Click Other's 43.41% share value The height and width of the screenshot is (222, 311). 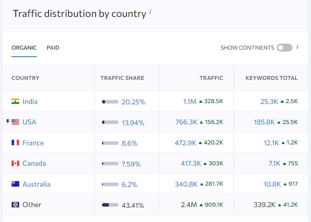pos(133,205)
